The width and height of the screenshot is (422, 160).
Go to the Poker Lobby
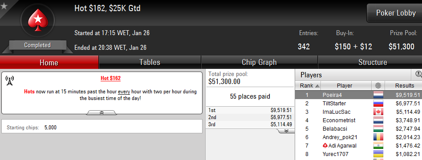pos(396,13)
